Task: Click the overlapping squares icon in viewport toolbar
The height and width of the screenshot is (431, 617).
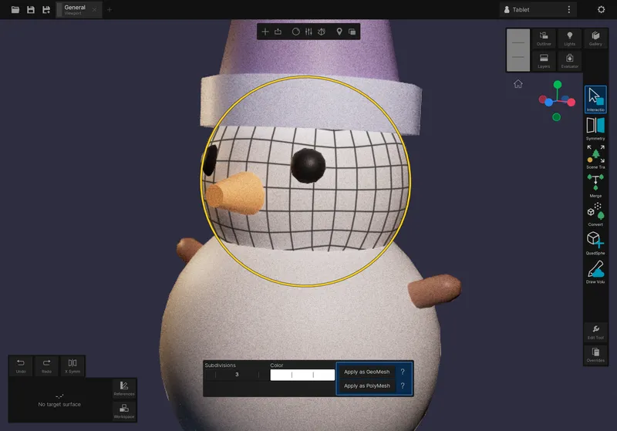Action: [352, 32]
